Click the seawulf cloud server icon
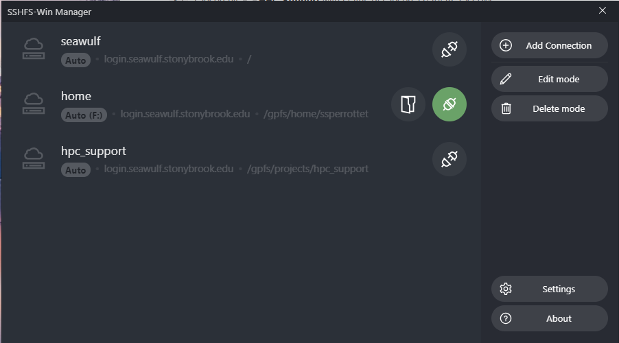 point(34,49)
